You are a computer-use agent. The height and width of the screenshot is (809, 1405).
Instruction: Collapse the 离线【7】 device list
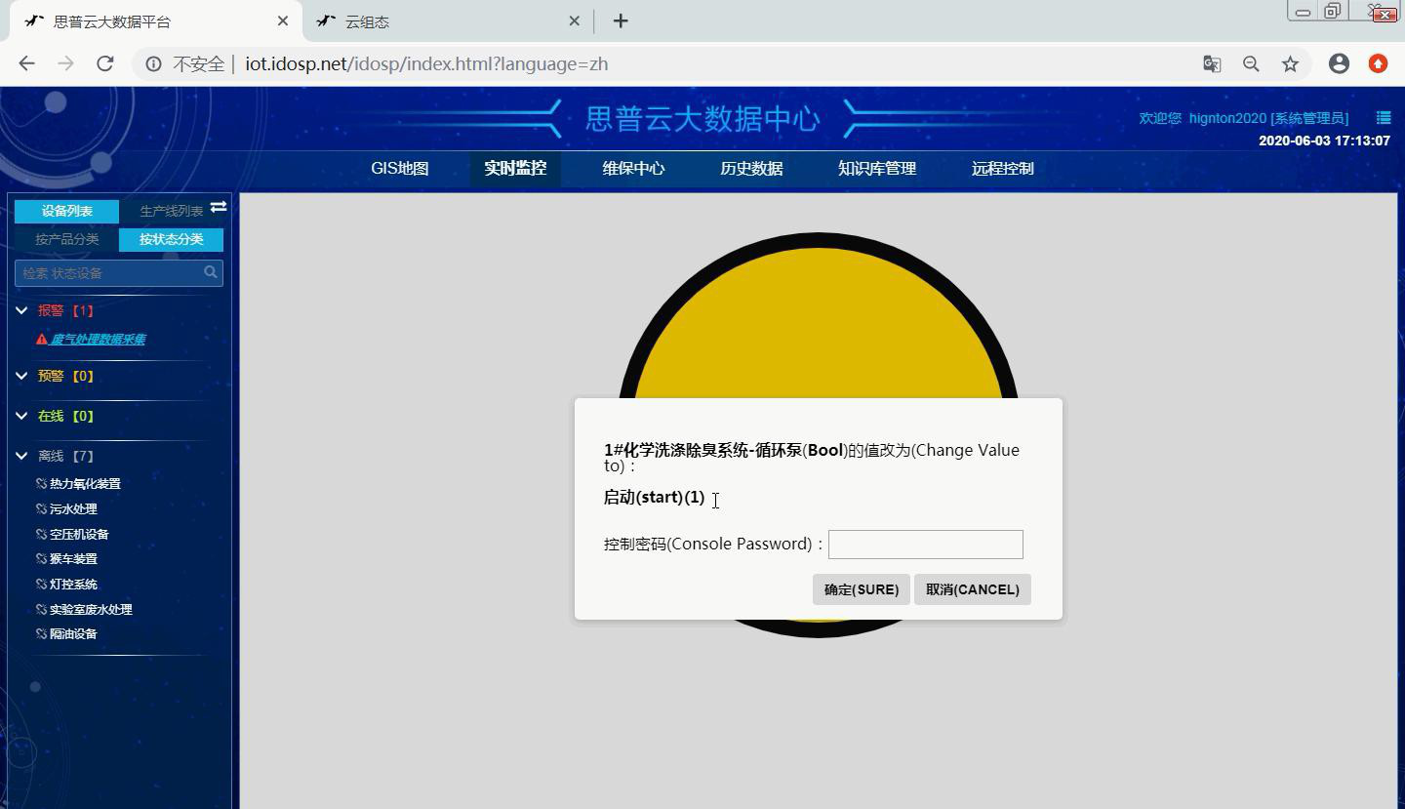21,455
